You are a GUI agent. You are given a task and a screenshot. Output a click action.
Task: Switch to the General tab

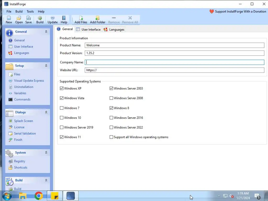tap(65, 29)
